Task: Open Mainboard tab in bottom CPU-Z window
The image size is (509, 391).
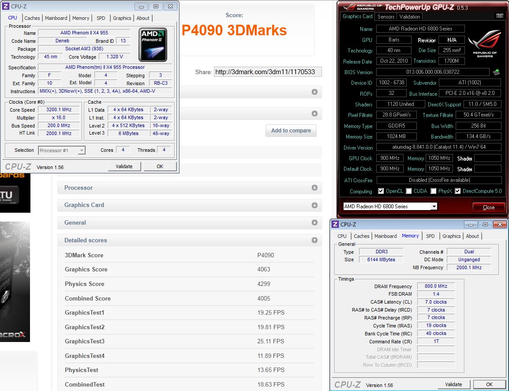Action: (385, 236)
